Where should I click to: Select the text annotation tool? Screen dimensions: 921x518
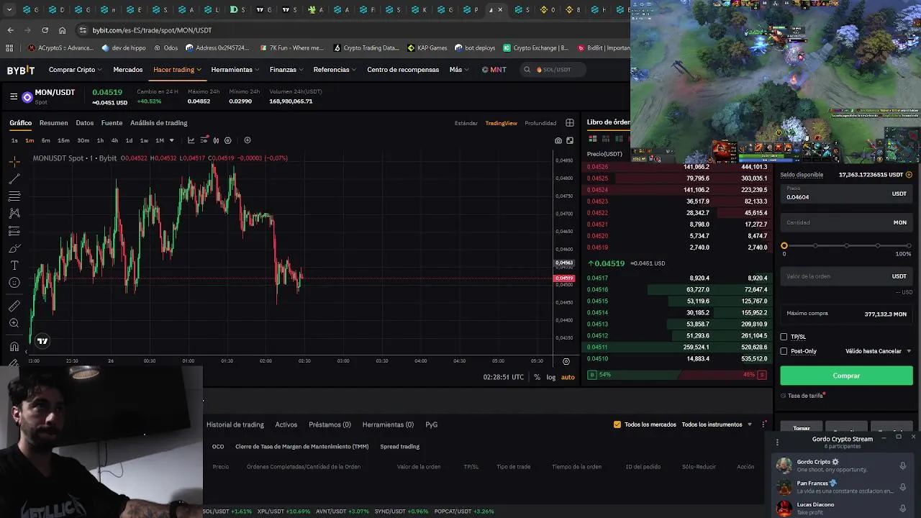click(x=14, y=265)
